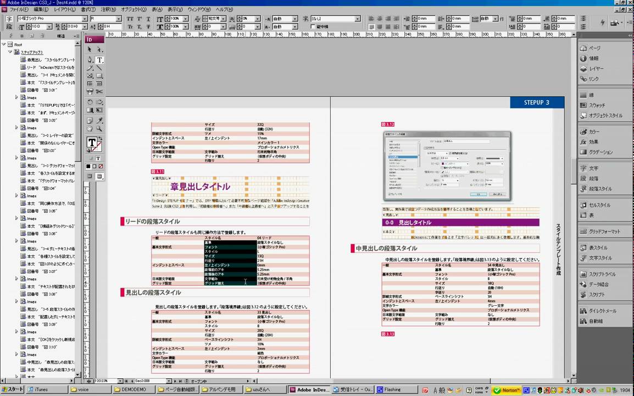Open レイアウト(L) menu
This screenshot has width=634, height=396.
[x=65, y=9]
